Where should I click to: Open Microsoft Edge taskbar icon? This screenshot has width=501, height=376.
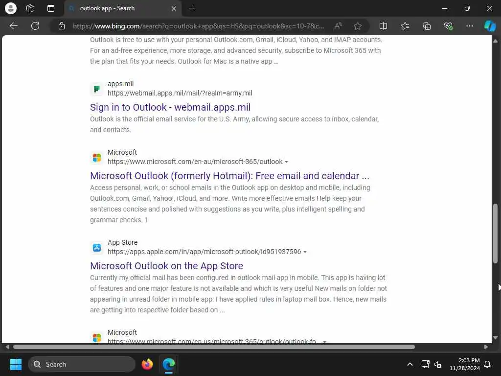point(169,364)
